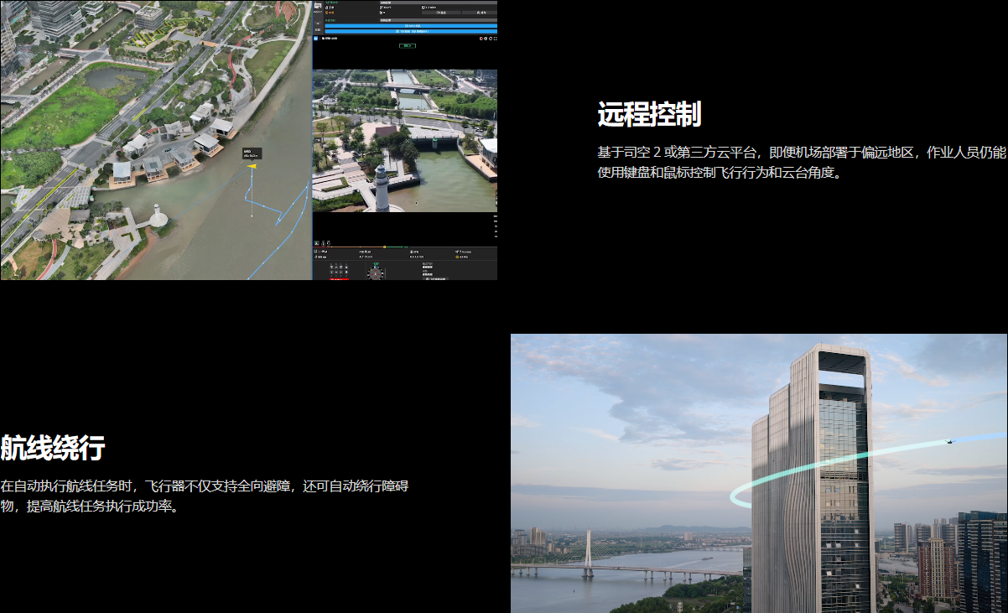The image size is (1008, 613).
Task: Click the lower blue bar in the control panel
Action: coord(412,31)
